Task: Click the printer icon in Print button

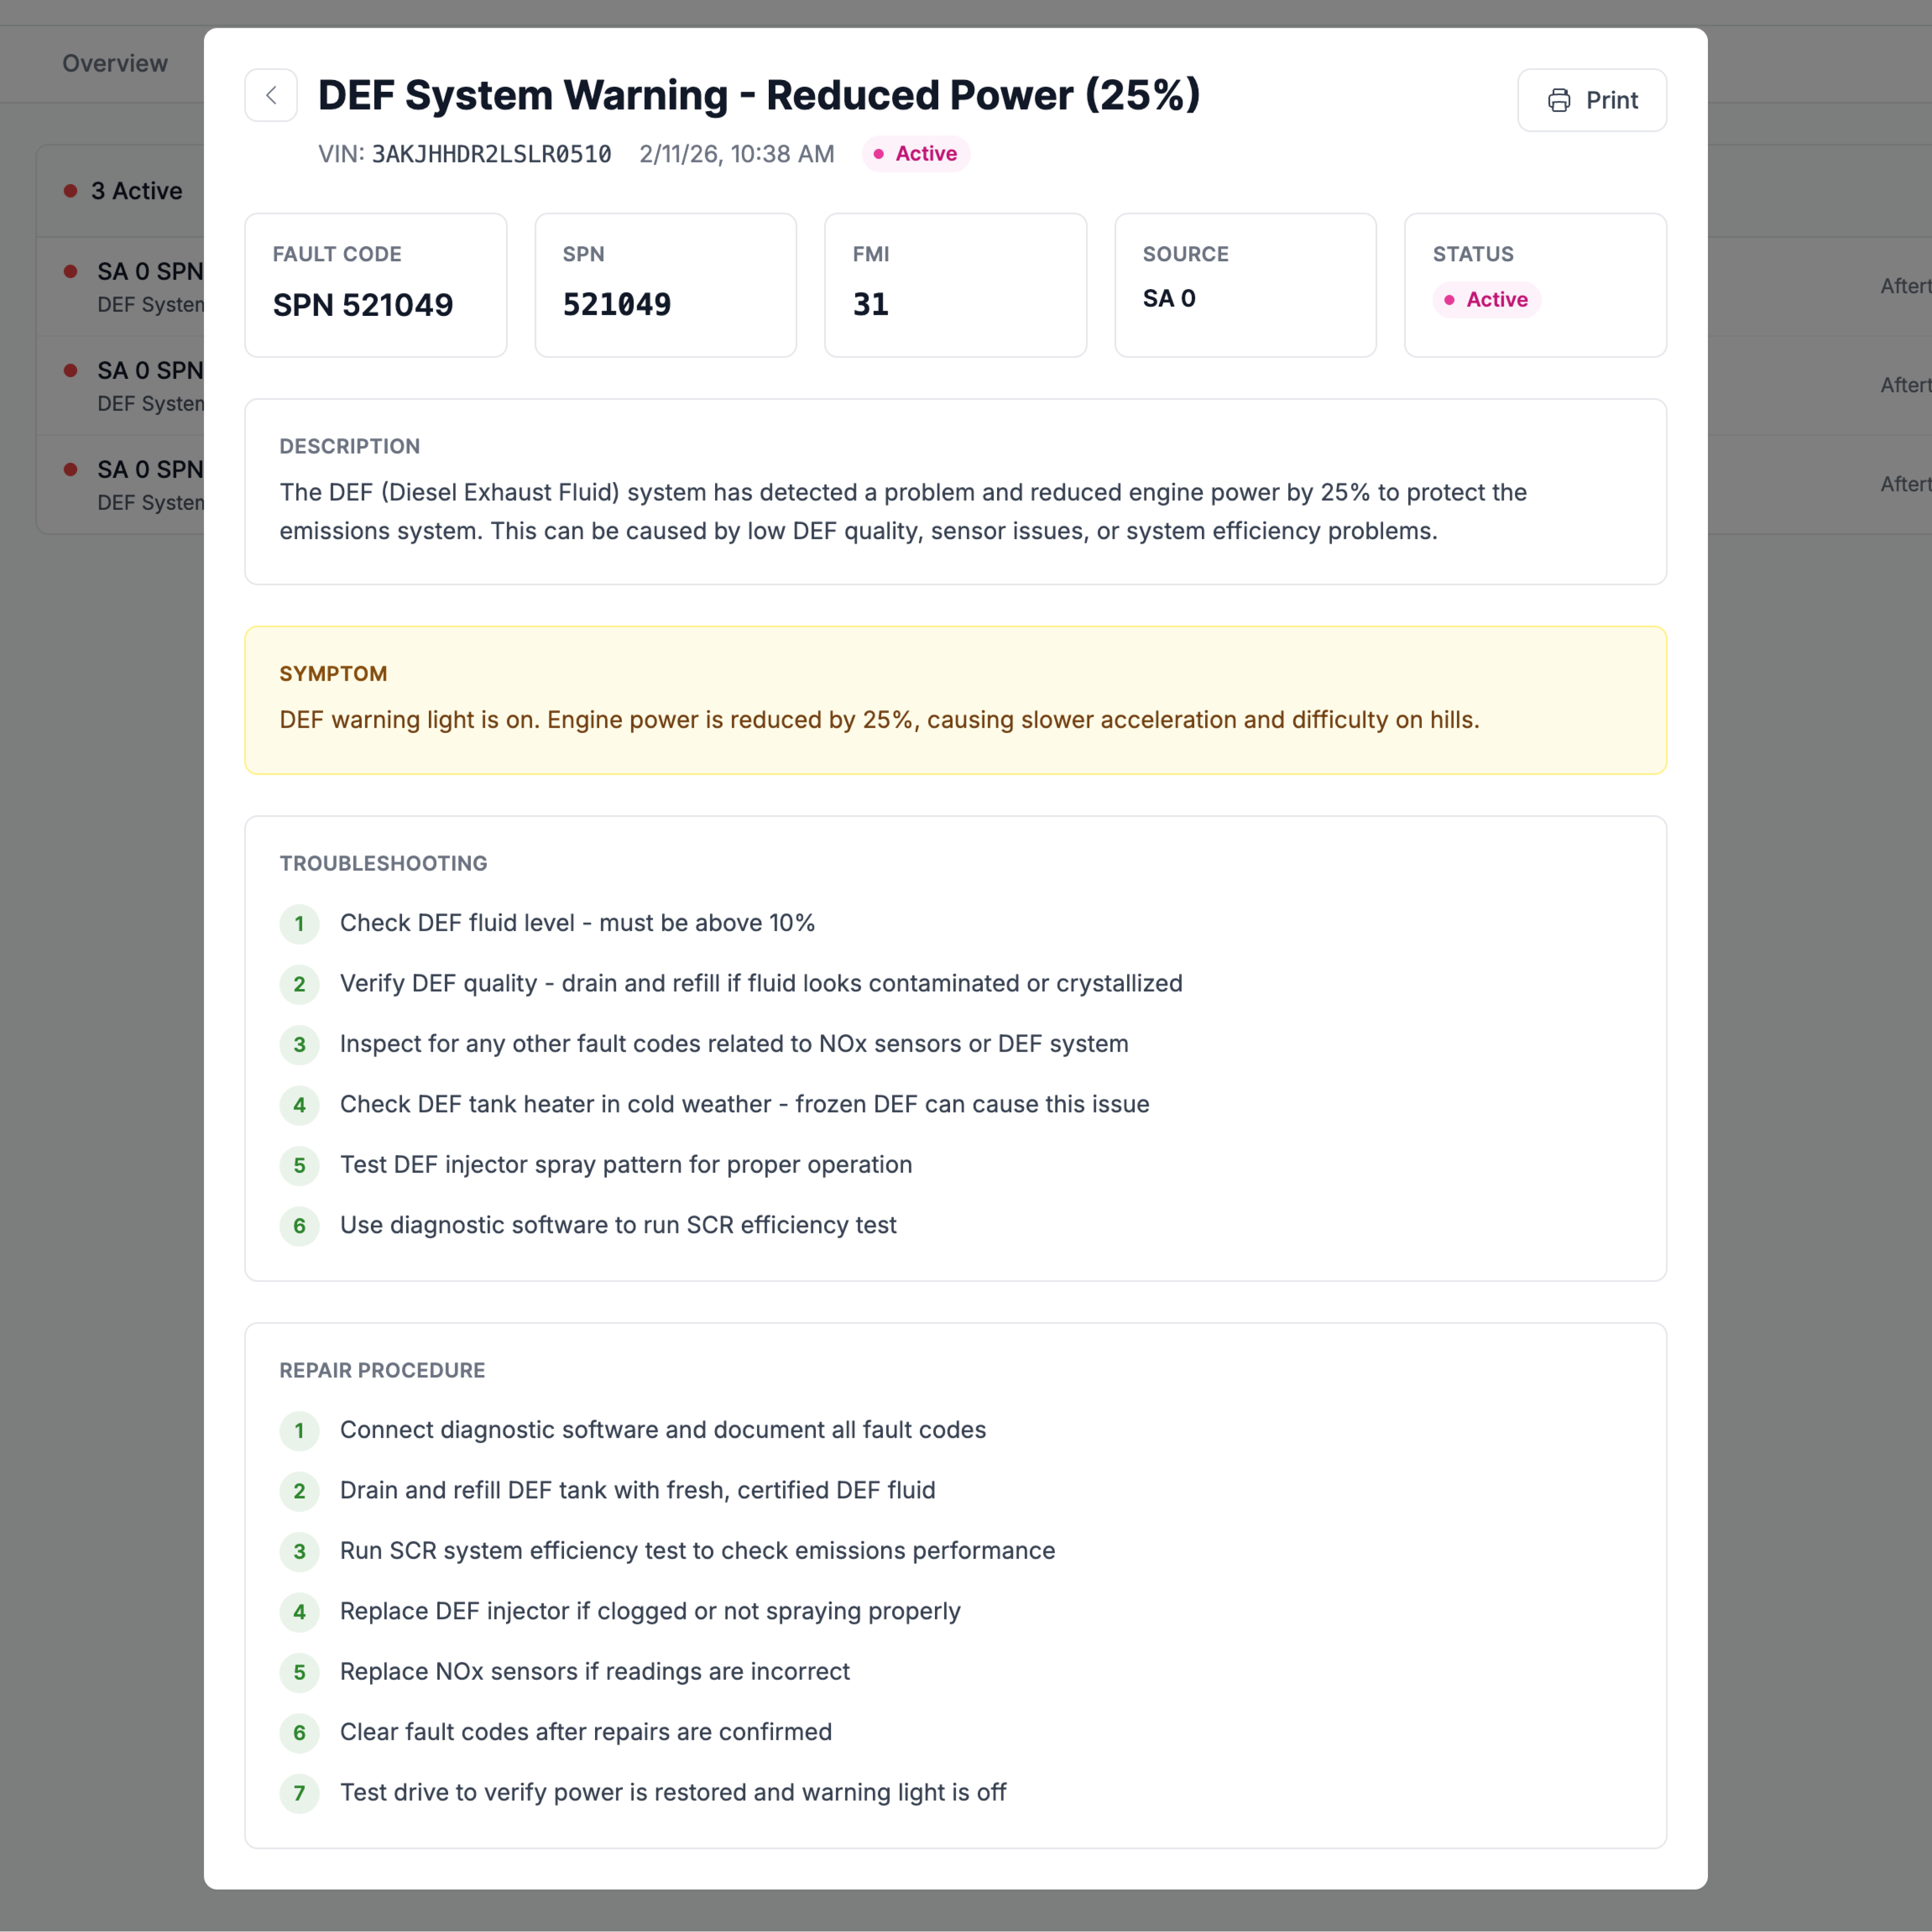Action: click(1558, 100)
